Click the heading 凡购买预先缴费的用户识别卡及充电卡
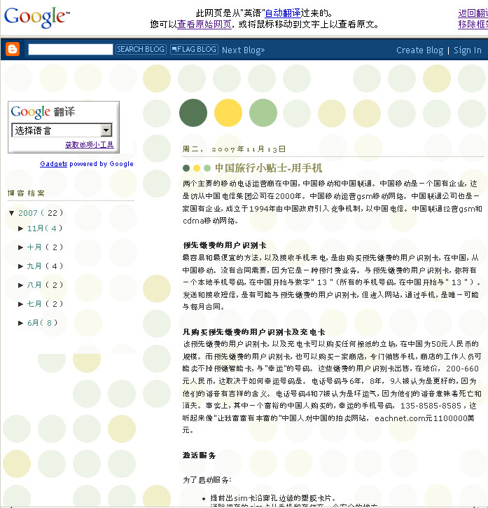The width and height of the screenshot is (488, 508). tap(254, 332)
